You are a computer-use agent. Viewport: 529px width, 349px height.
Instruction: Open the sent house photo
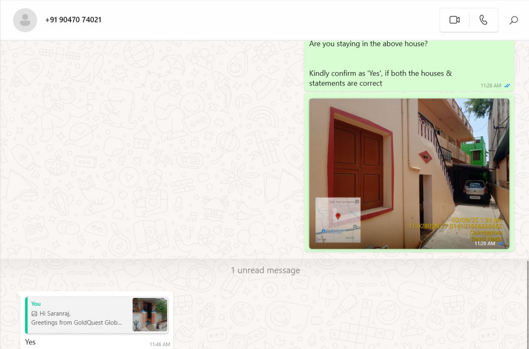(409, 173)
